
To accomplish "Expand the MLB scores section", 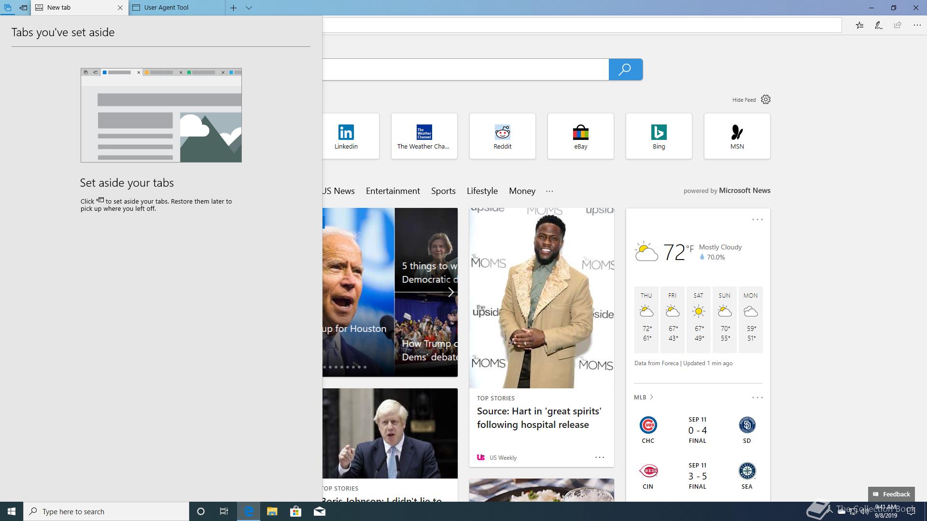I will tap(644, 397).
